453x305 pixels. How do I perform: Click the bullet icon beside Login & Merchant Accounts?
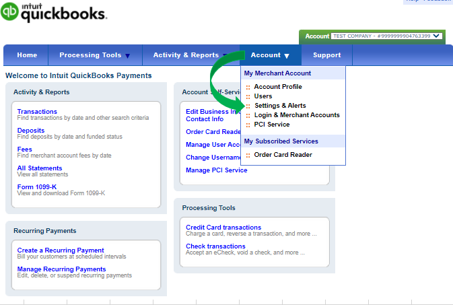point(248,116)
